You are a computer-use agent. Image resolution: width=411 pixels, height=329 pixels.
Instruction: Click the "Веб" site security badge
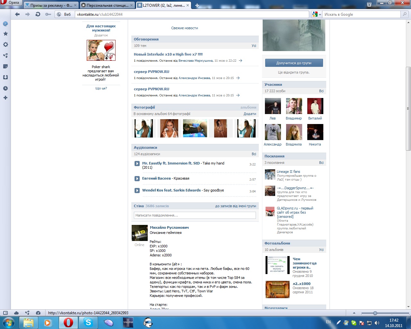coord(64,14)
